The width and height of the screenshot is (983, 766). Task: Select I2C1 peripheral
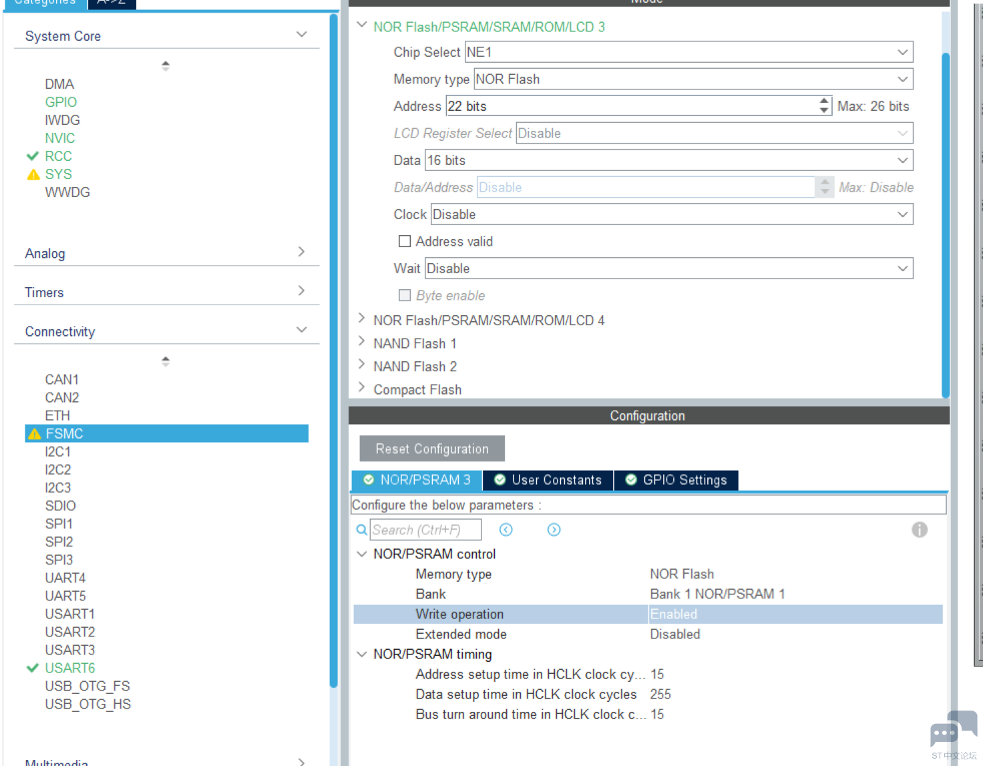pos(58,452)
